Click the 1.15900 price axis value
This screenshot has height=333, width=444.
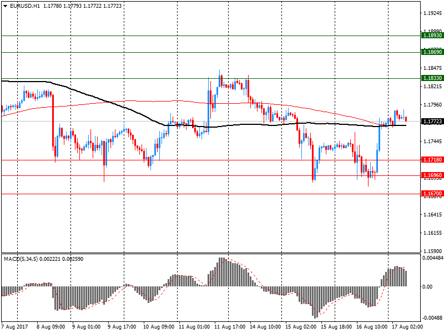(x=432, y=251)
